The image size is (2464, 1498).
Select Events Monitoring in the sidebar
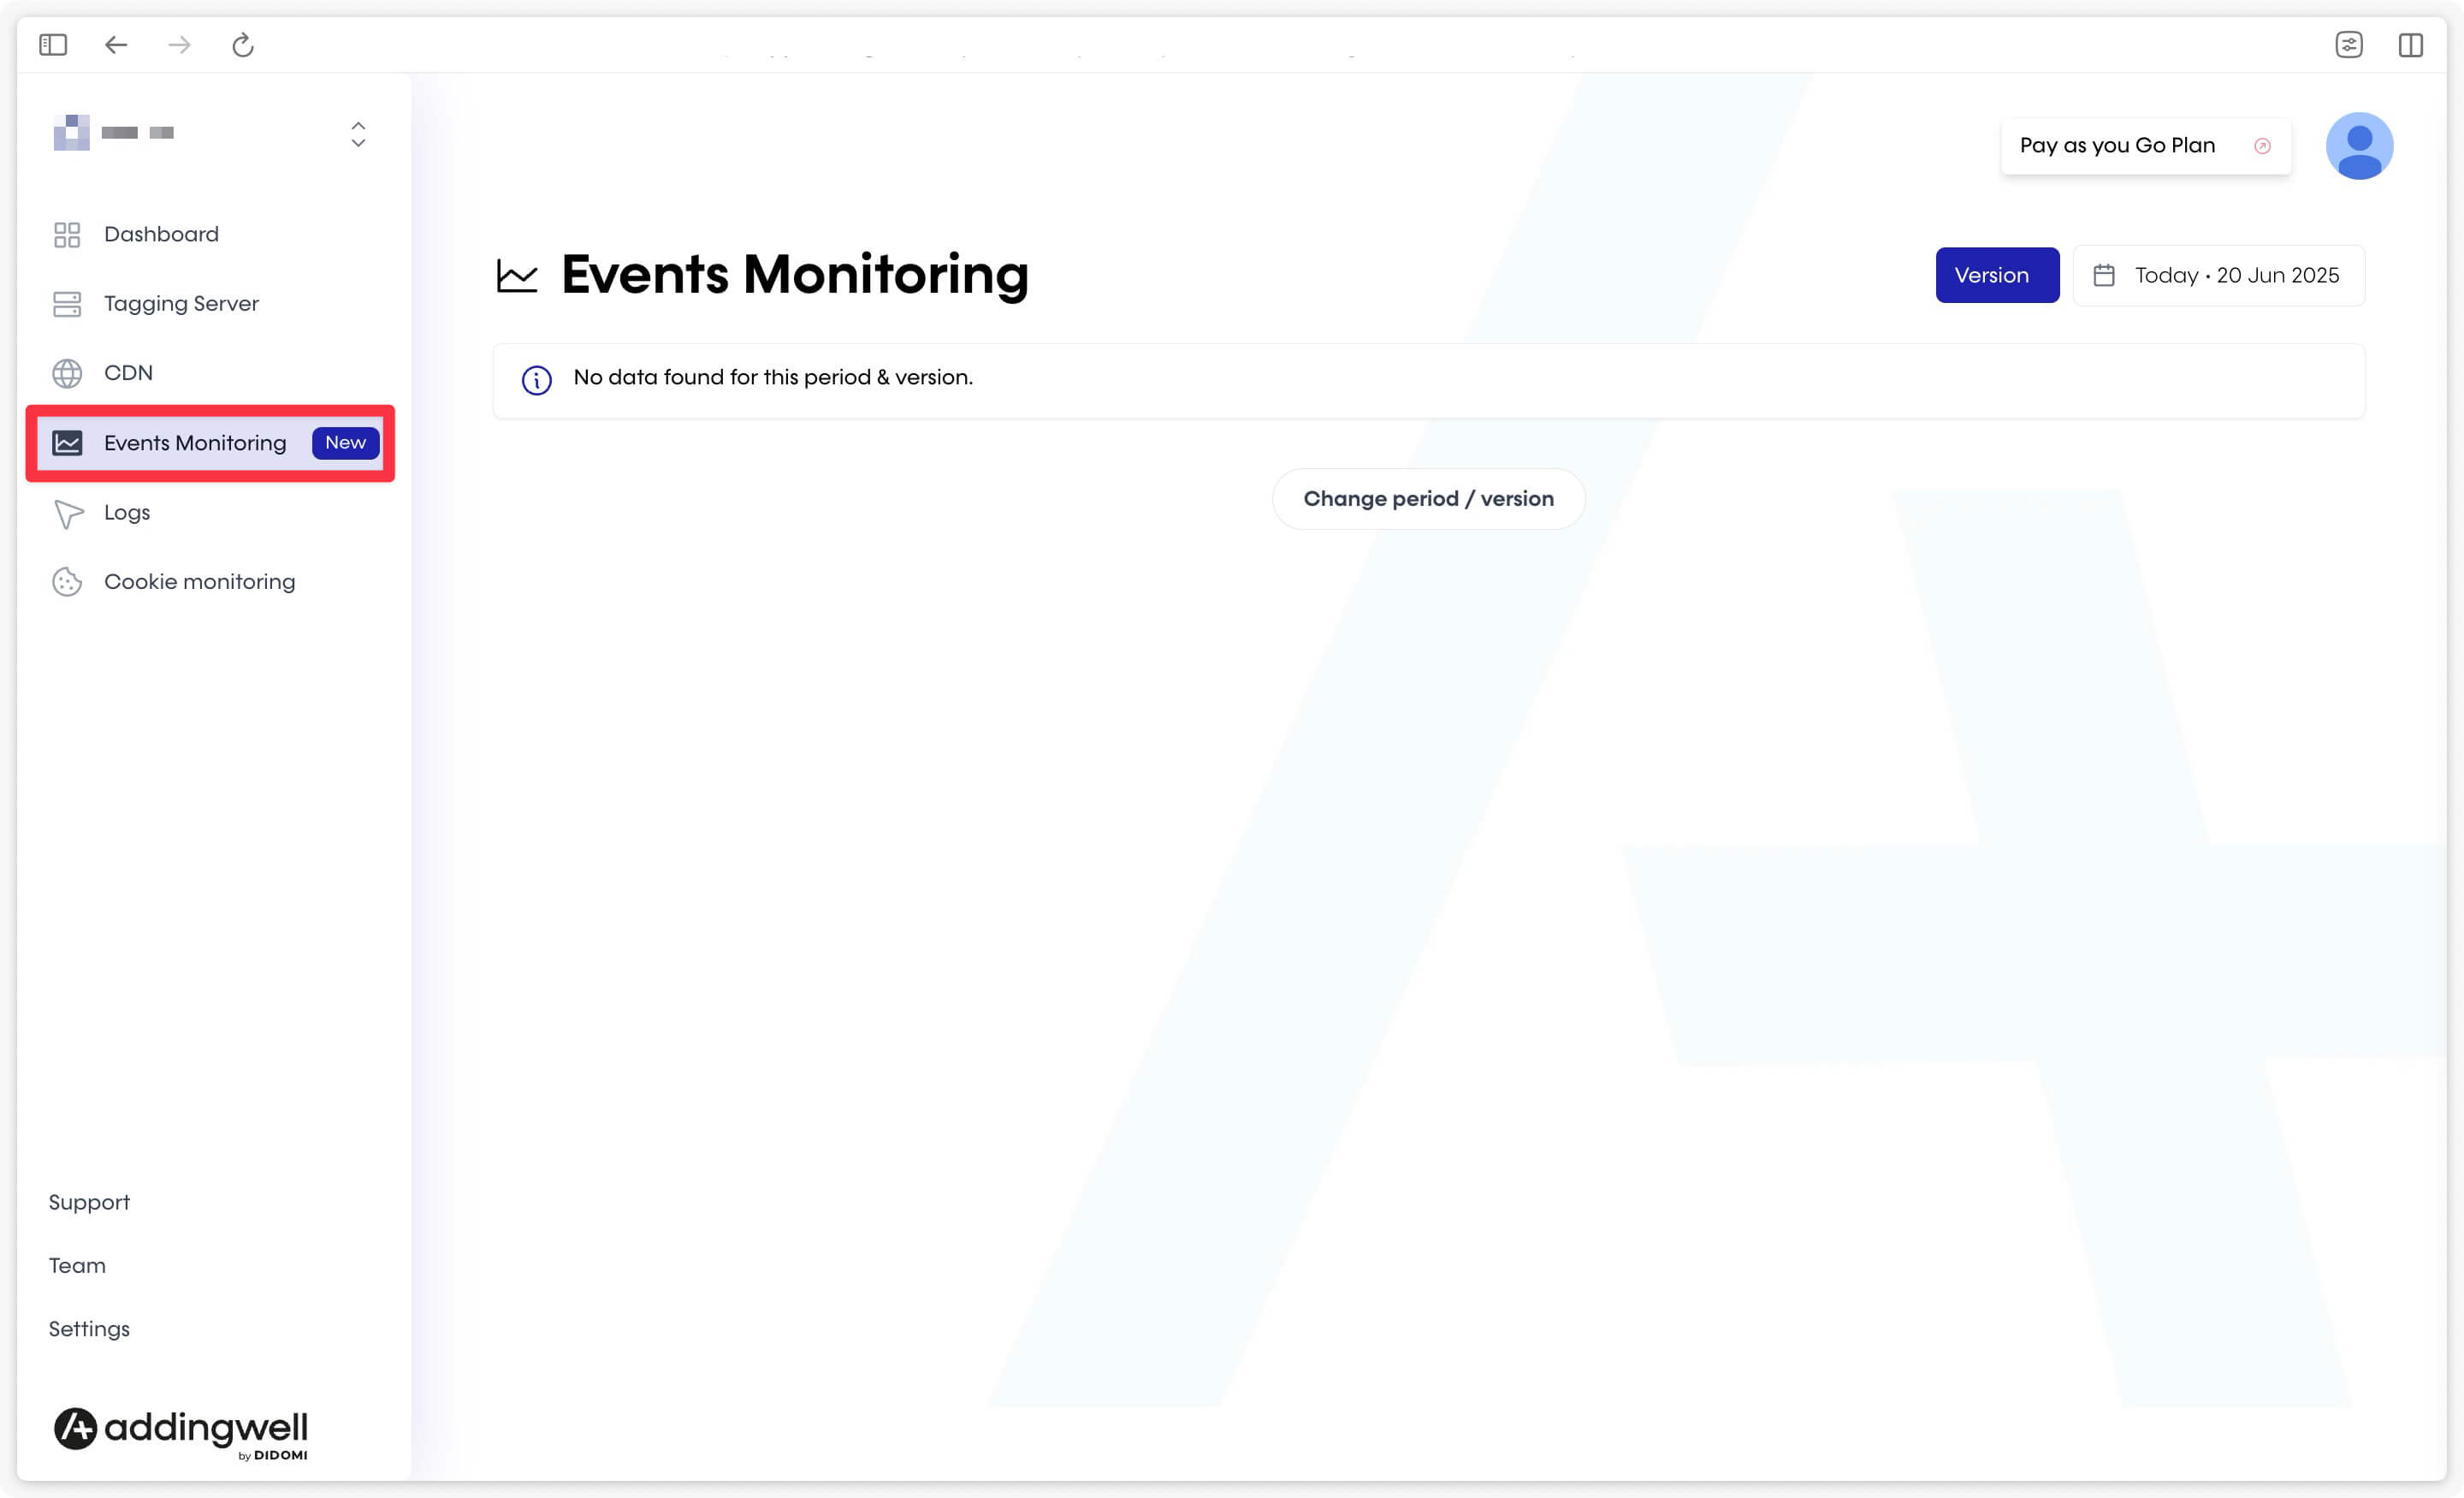210,443
